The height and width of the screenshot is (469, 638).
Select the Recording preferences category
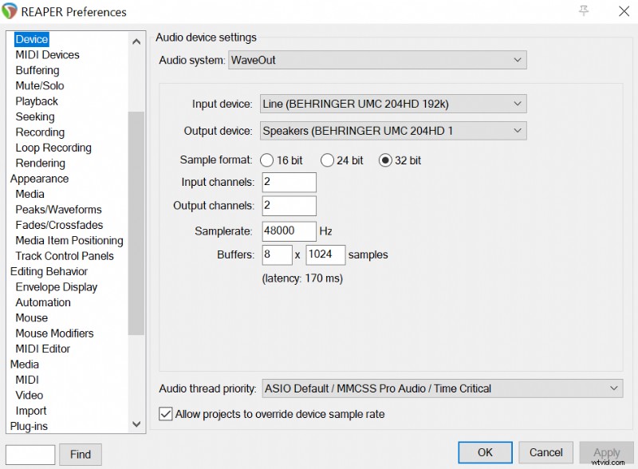click(40, 132)
